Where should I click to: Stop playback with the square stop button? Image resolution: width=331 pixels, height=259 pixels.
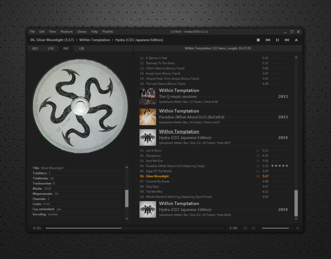(258, 40)
